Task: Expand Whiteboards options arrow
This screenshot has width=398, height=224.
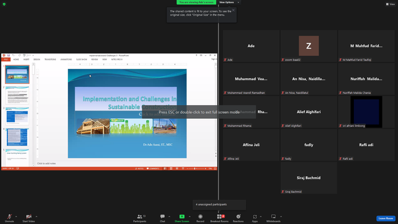Action: pyautogui.click(x=281, y=217)
